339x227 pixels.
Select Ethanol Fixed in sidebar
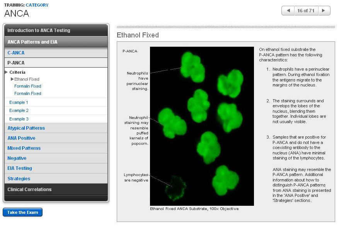[27, 79]
